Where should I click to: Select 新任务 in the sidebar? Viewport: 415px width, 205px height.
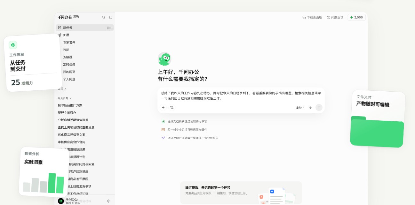(85, 28)
